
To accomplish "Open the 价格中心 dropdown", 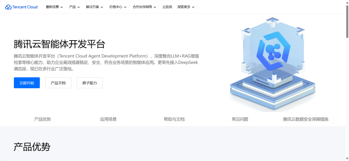I will pyautogui.click(x=118, y=7).
